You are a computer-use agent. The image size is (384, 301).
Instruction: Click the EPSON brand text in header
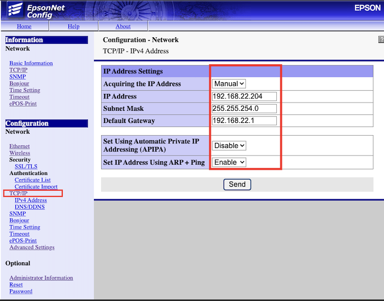pyautogui.click(x=367, y=8)
